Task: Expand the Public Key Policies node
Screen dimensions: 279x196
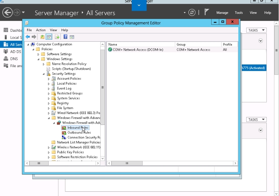Action: point(49,152)
